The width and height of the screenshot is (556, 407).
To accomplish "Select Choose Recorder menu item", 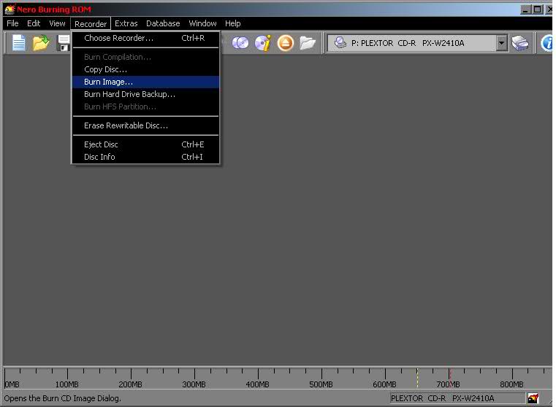I will coord(118,38).
